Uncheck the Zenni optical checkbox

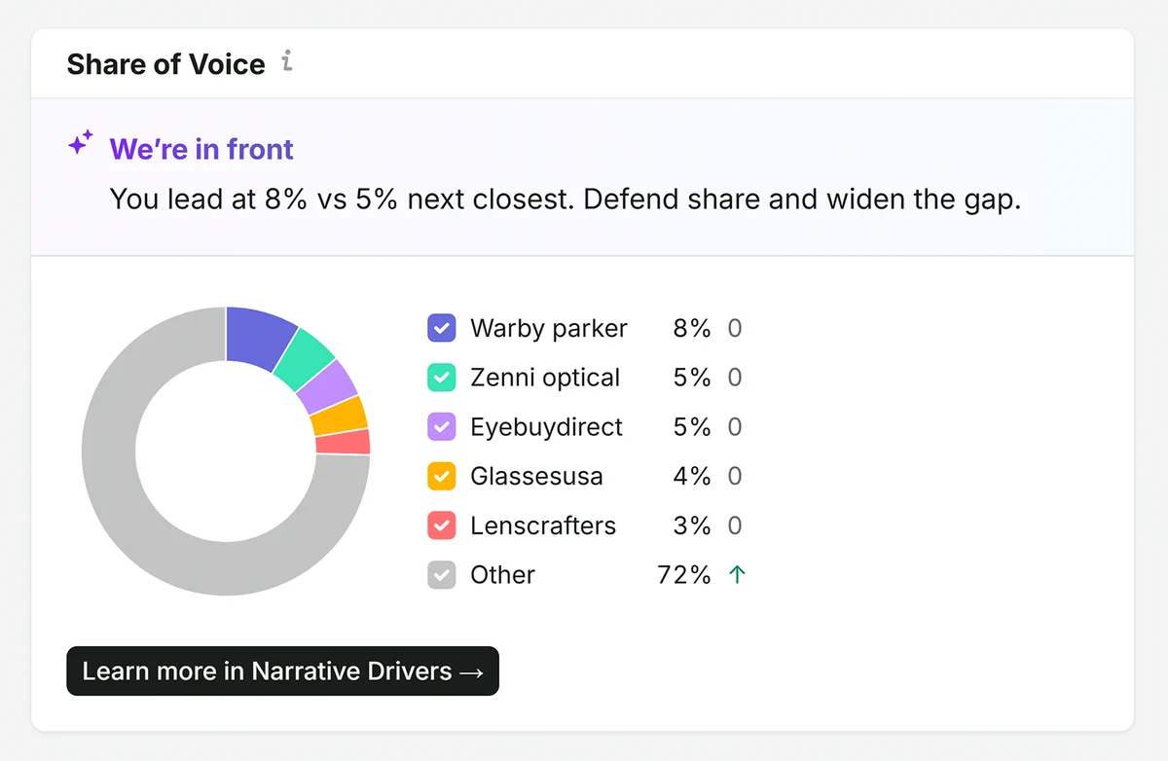pyautogui.click(x=442, y=378)
